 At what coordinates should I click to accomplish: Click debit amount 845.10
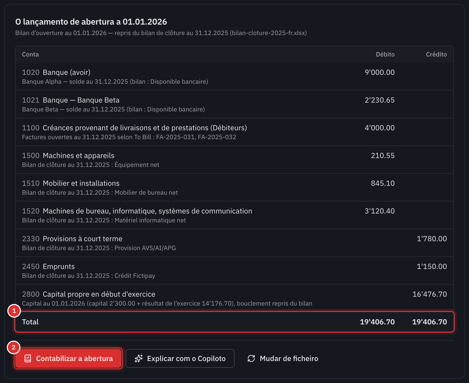383,183
